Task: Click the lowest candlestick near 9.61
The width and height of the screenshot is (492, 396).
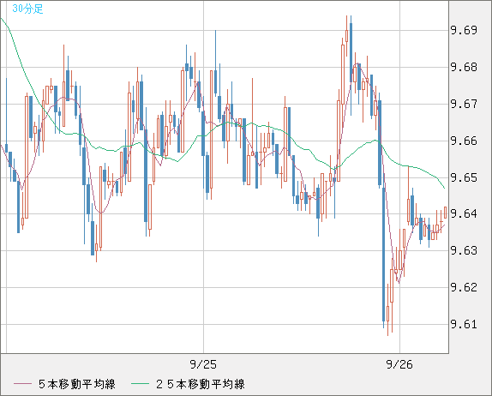Action: [387, 309]
